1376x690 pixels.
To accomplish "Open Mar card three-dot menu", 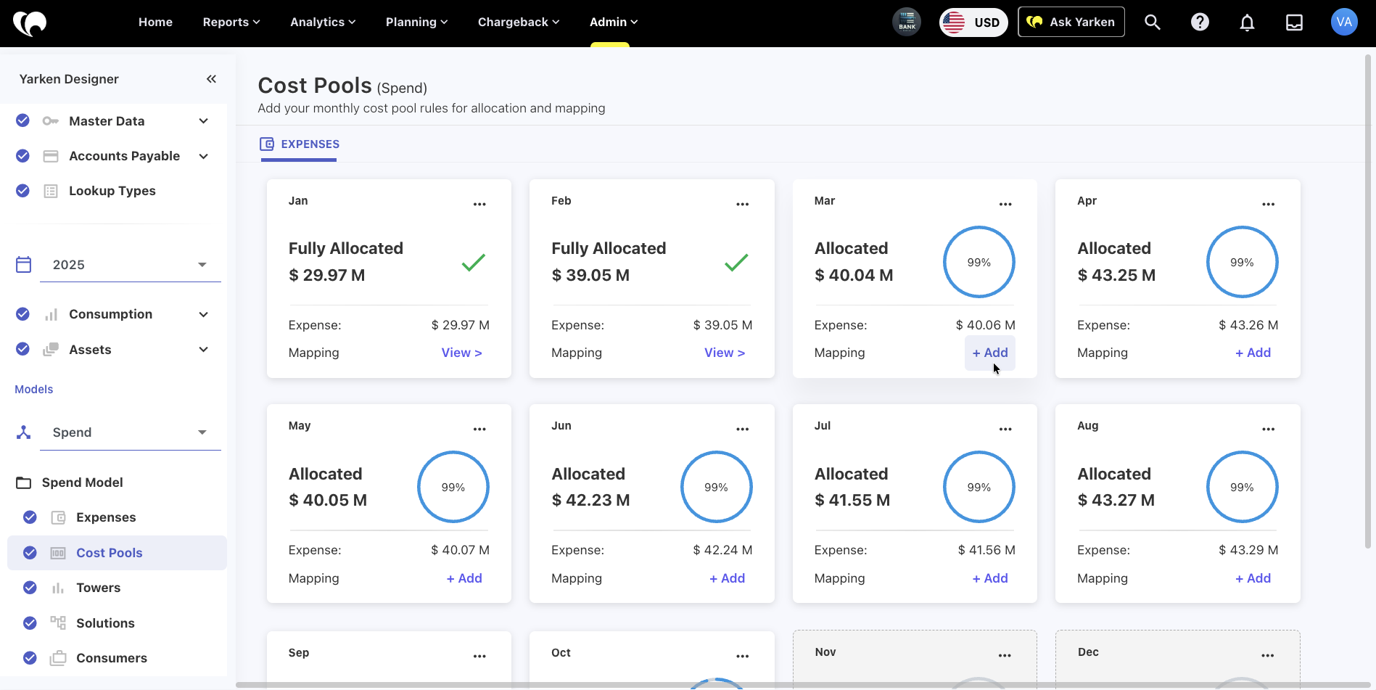I will tap(1005, 205).
